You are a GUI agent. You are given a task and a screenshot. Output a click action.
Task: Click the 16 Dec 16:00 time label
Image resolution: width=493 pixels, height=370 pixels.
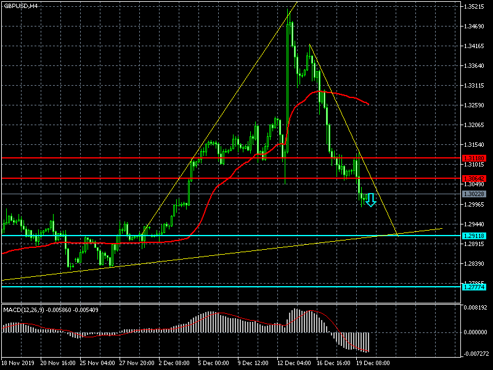[x=333, y=363]
